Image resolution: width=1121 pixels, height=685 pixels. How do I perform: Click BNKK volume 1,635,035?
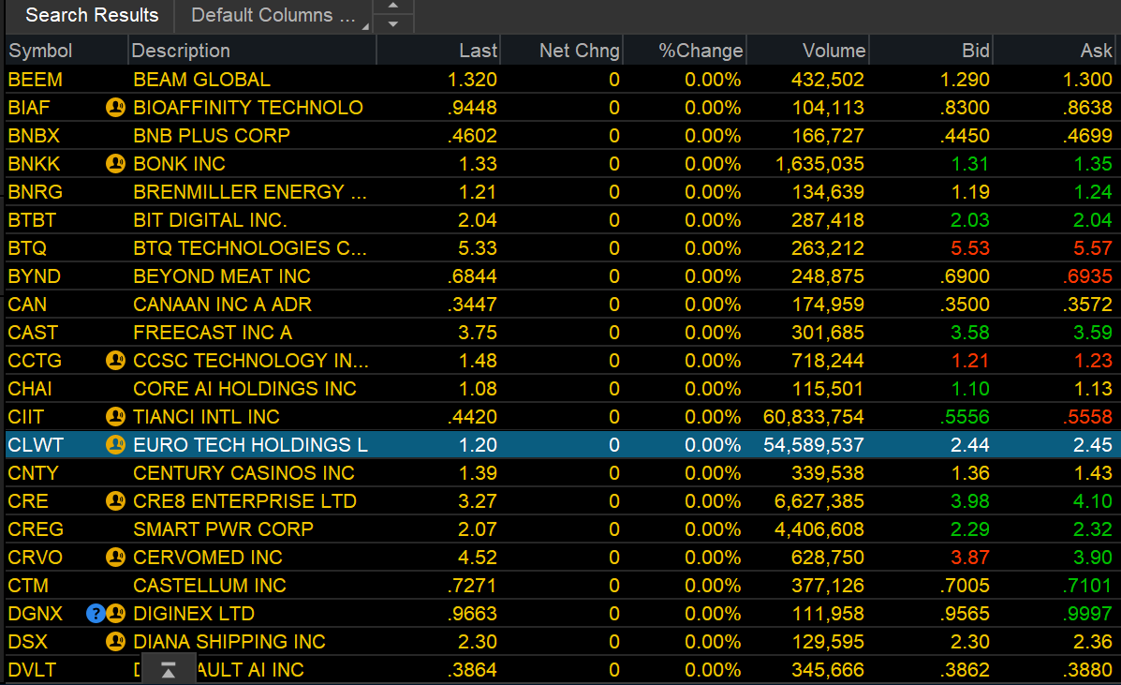click(x=820, y=164)
